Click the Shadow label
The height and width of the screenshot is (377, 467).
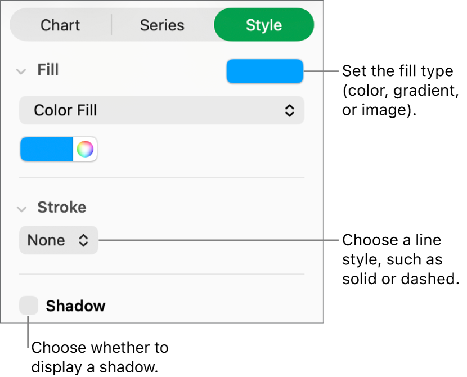75,306
